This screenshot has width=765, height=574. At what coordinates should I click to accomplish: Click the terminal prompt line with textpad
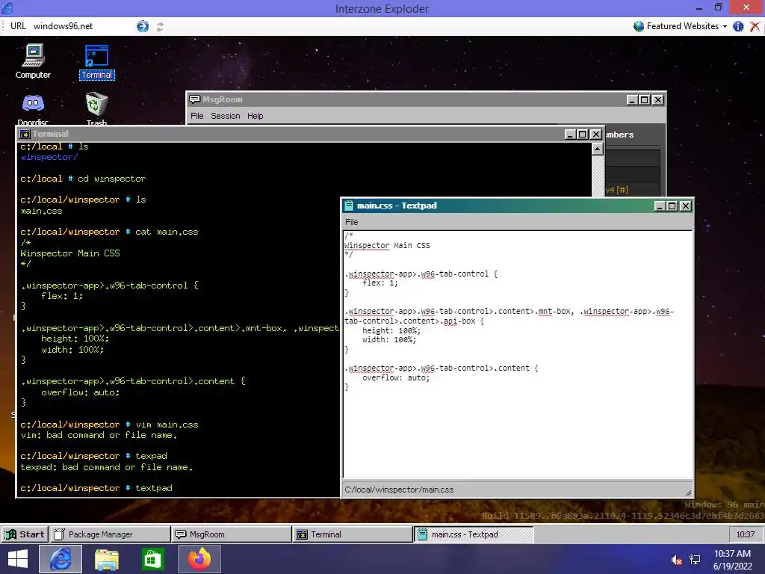coord(96,488)
